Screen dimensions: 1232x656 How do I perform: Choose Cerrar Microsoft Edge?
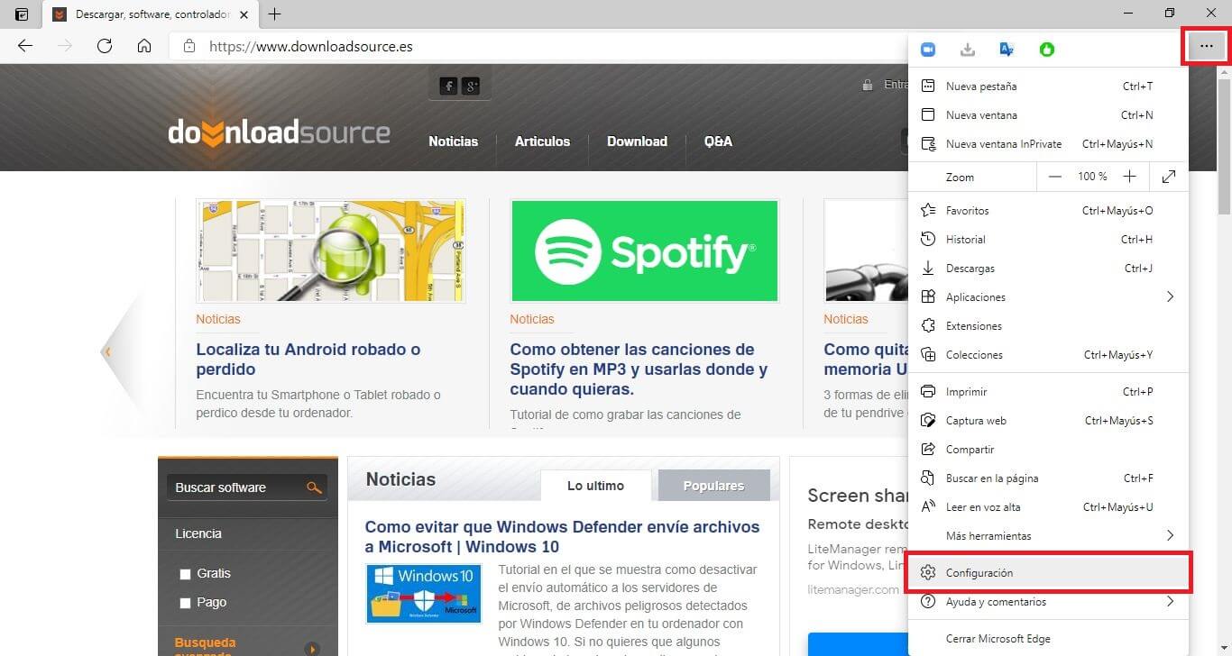tap(1048, 639)
